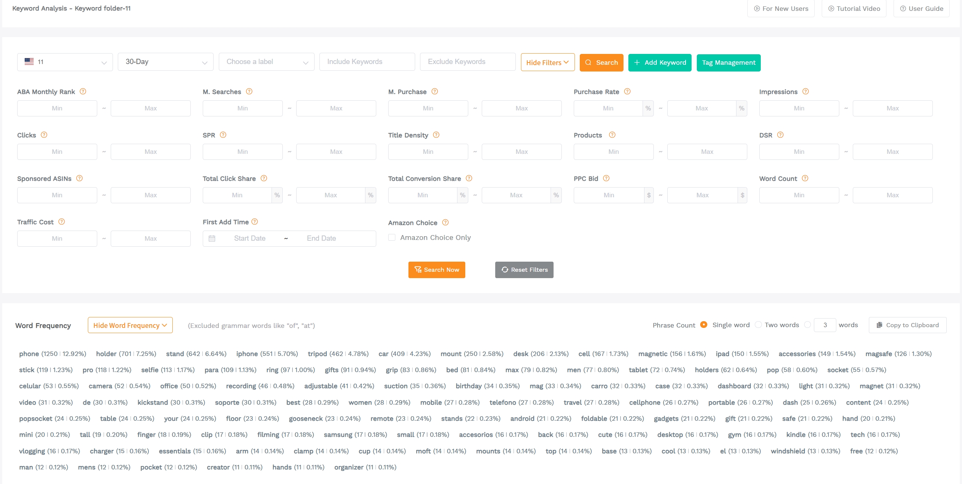Click the US flag in the marketplace selector
The width and height of the screenshot is (962, 484).
click(x=29, y=61)
